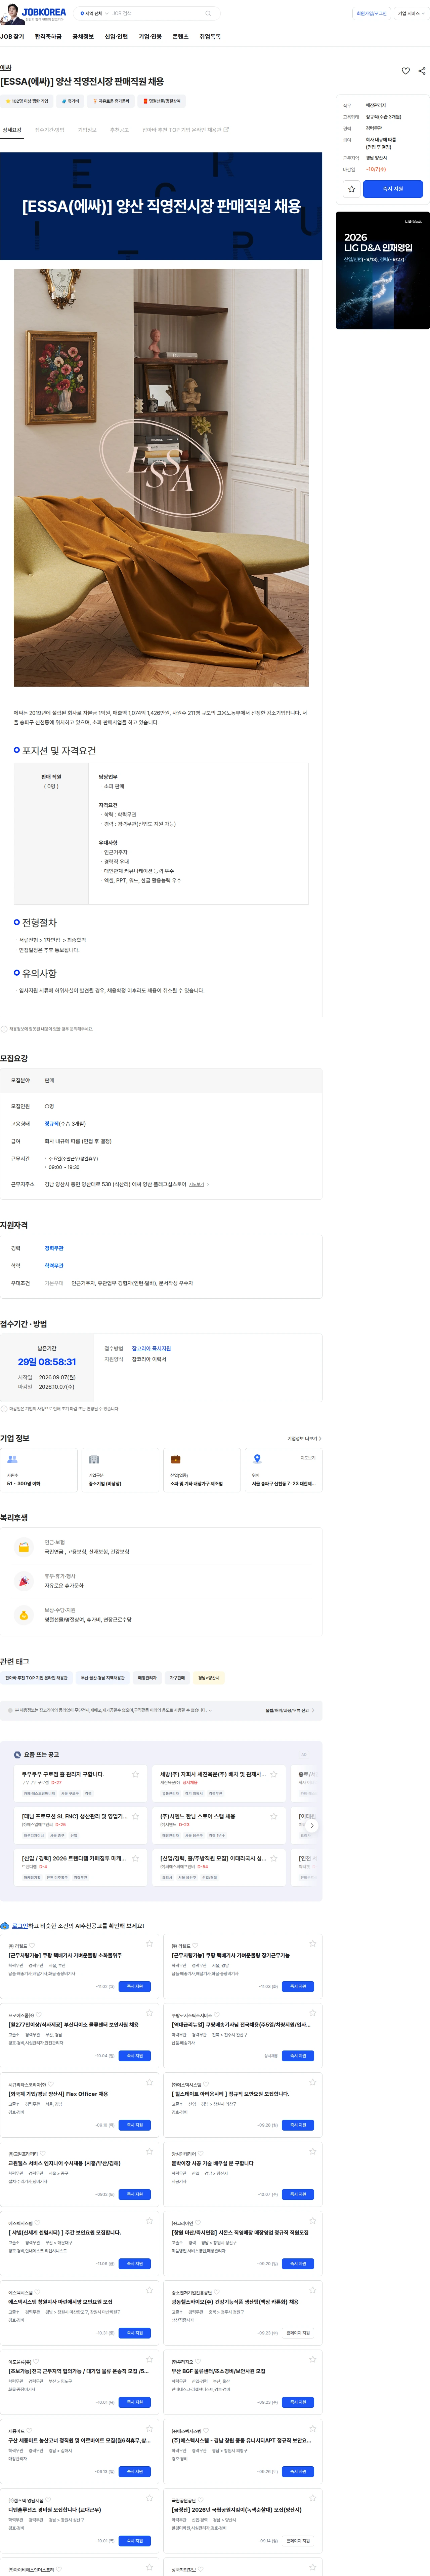
Task: Bookmark star on 대일 프로모션 SL FNC posting
Action: point(136,1816)
